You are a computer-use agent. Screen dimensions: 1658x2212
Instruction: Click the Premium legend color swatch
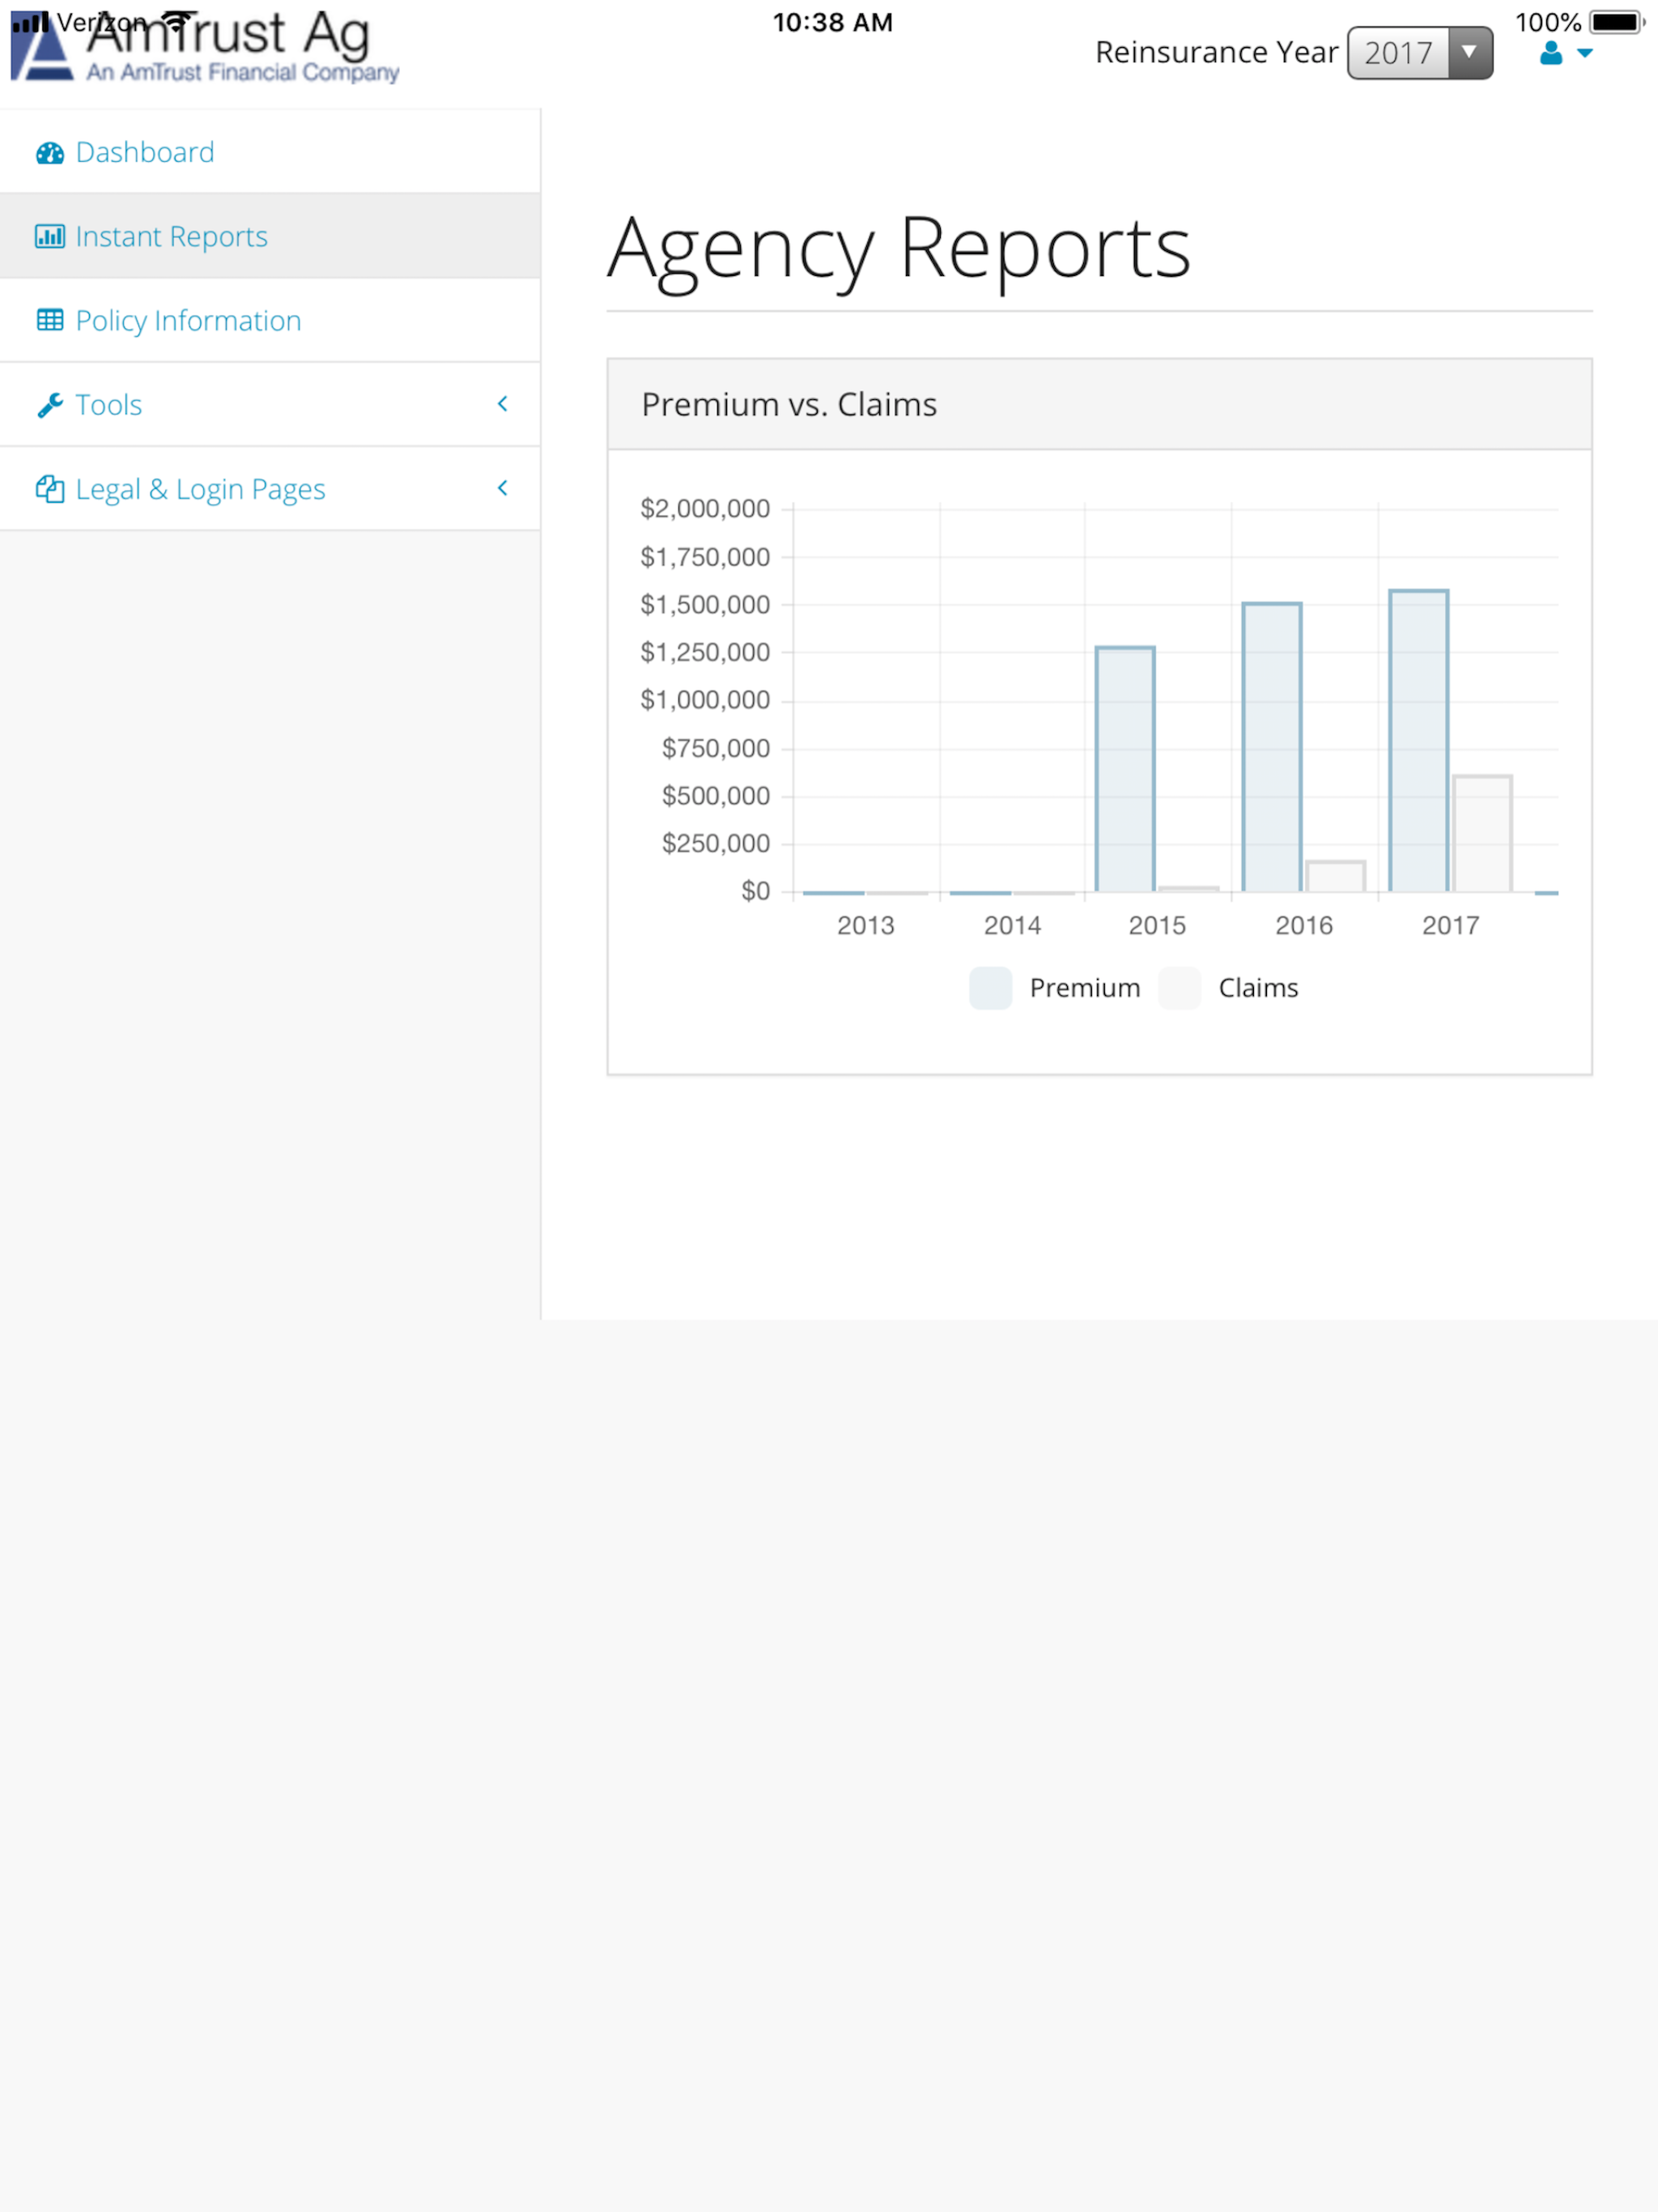tap(990, 988)
